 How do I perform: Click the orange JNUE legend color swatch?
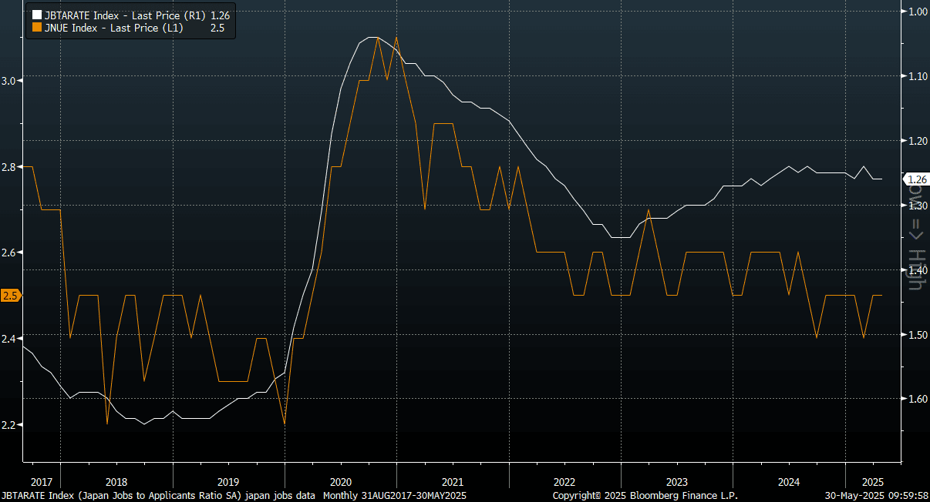click(x=36, y=28)
